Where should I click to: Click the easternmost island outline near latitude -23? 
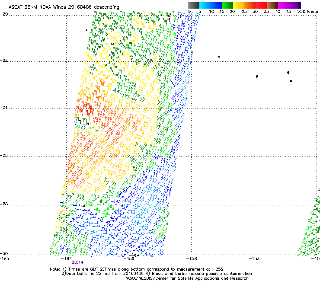point(291,81)
